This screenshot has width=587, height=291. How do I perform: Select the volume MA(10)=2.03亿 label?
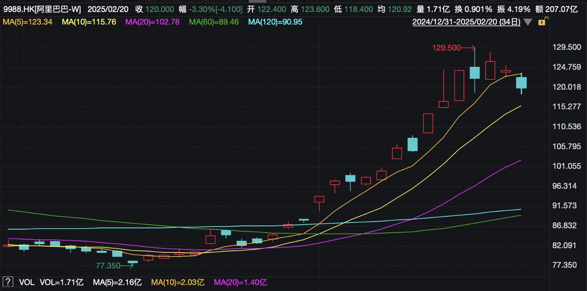178,282
